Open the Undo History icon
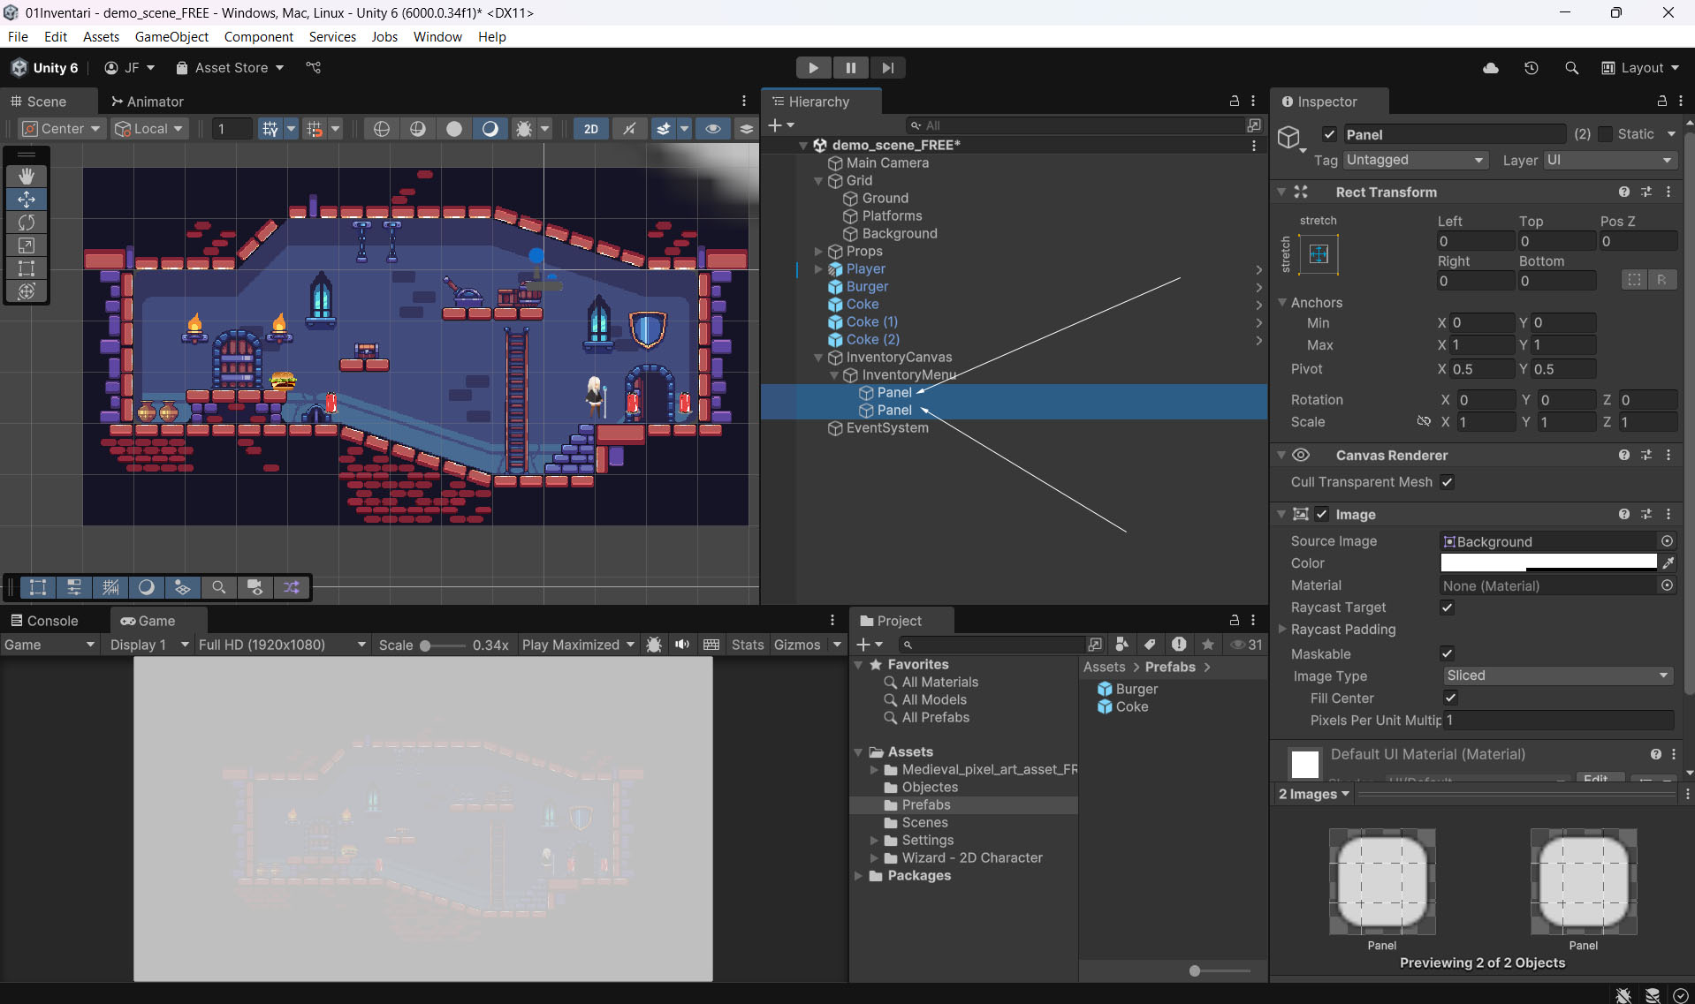This screenshot has width=1695, height=1004. [1531, 68]
